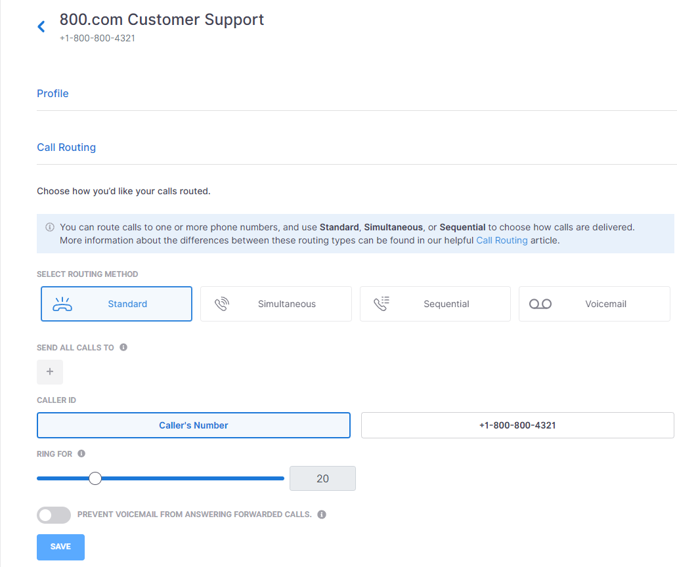Click the back arrow chevron
The image size is (677, 567).
(41, 26)
